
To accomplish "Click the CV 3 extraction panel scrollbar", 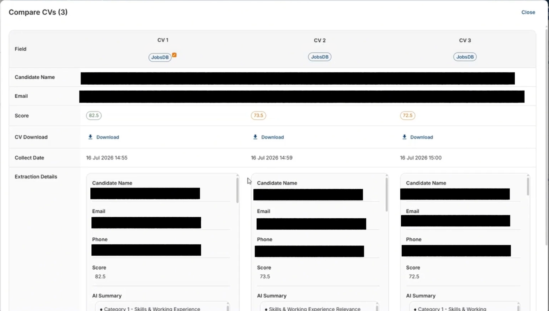I will 528,186.
